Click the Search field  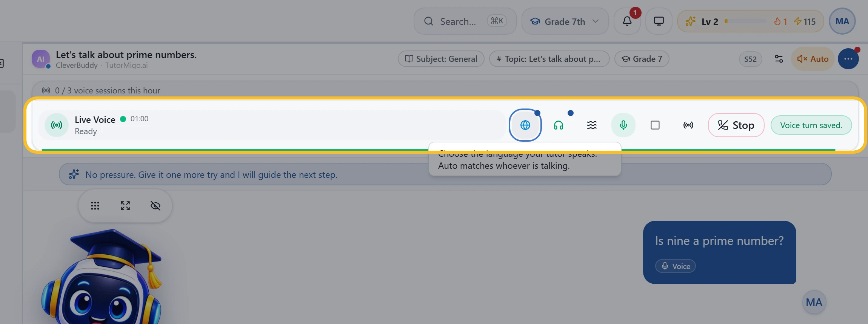(x=465, y=21)
